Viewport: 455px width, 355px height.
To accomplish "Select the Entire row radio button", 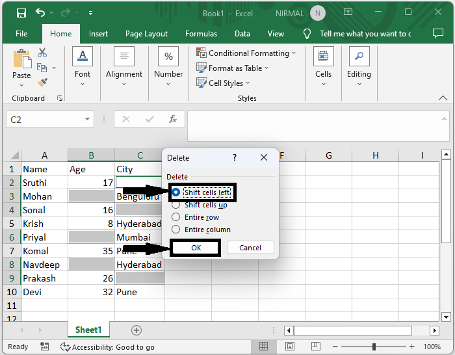I will click(175, 217).
